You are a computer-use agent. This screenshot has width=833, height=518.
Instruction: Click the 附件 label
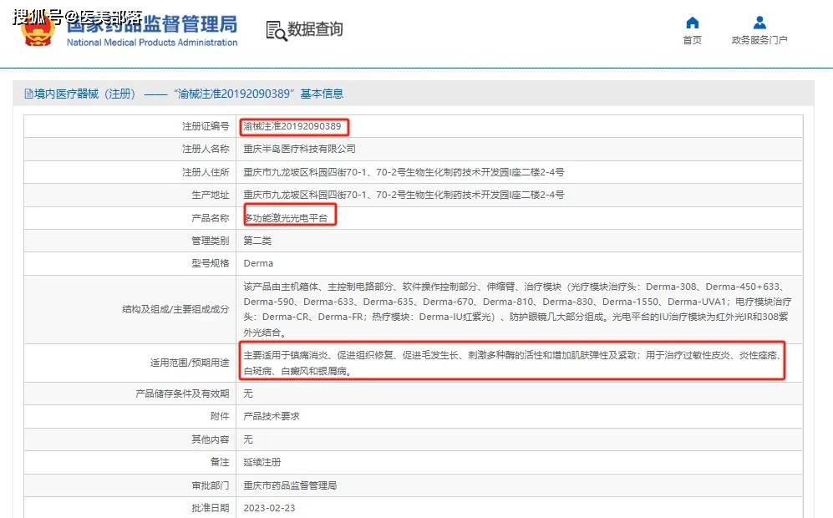pos(220,417)
